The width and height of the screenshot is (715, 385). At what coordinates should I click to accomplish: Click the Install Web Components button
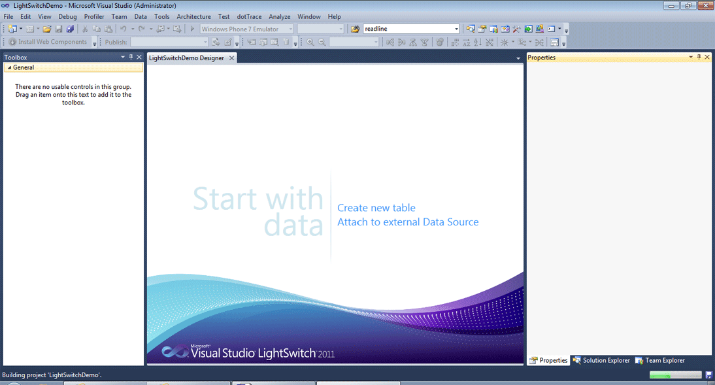(x=48, y=42)
